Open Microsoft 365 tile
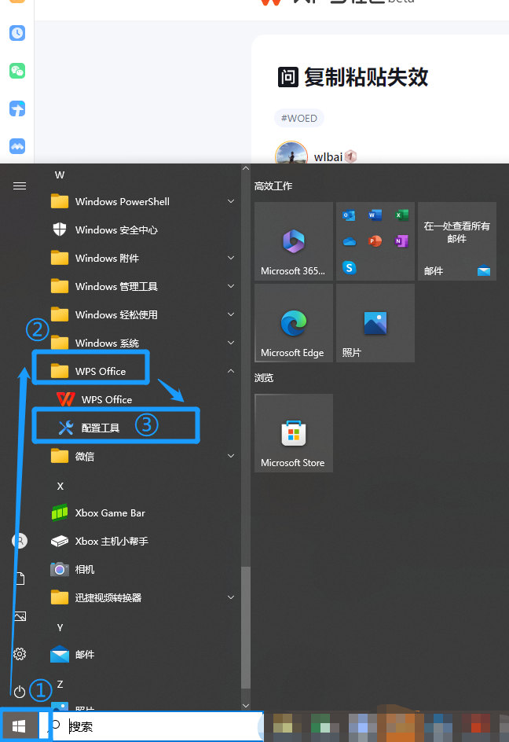 [x=294, y=241]
